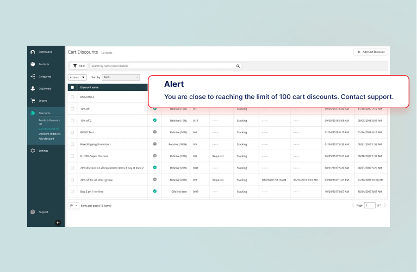The image size is (417, 272).
Task: Click the Filter button
Action: [79, 66]
